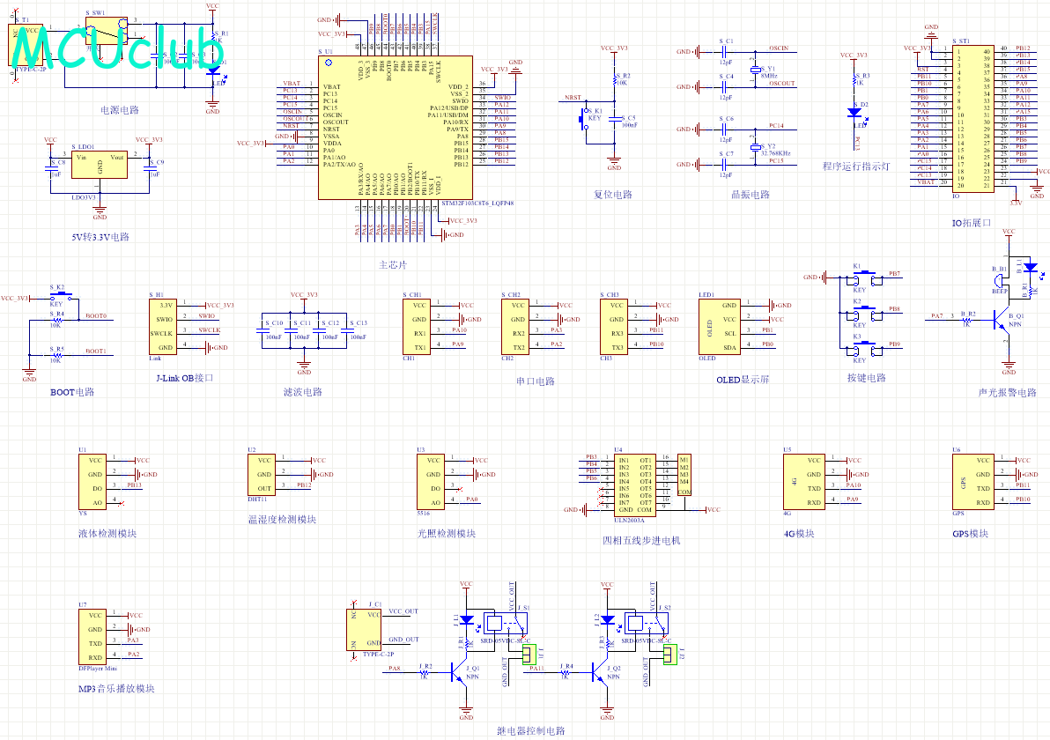Select the S_Y1 8MHz crystal symbol
1050x740 pixels.
tap(755, 70)
